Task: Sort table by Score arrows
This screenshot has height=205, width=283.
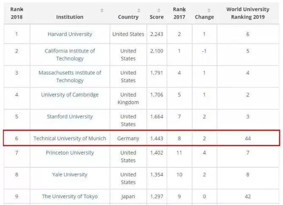Action: pyautogui.click(x=159, y=10)
